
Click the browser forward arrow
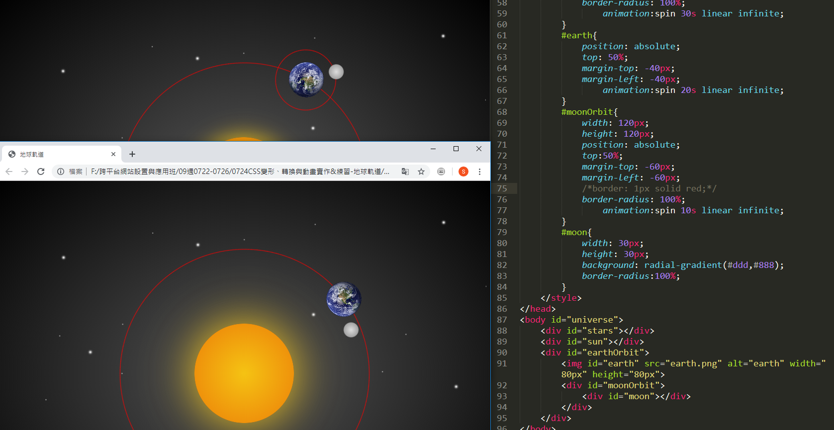coord(25,172)
